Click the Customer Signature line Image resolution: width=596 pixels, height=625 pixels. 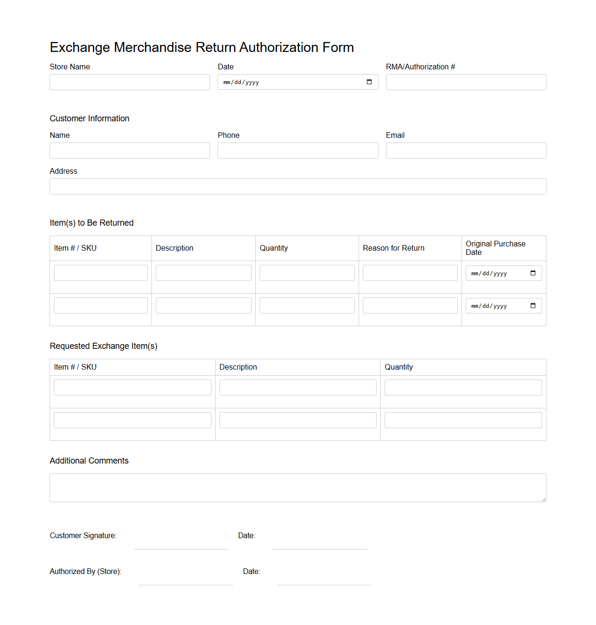(181, 549)
